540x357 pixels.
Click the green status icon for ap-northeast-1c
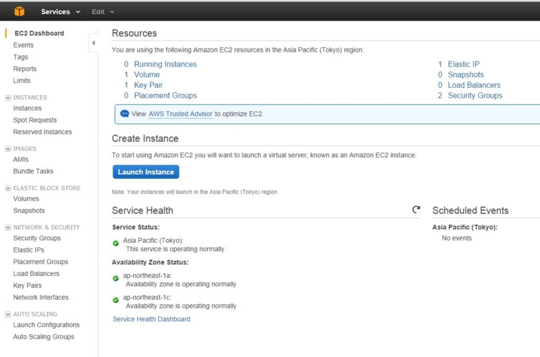pyautogui.click(x=116, y=298)
